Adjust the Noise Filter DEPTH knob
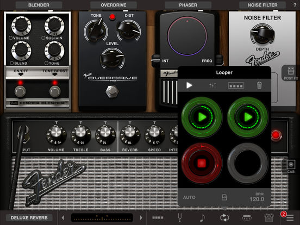This screenshot has width=300, height=225. [x=262, y=34]
